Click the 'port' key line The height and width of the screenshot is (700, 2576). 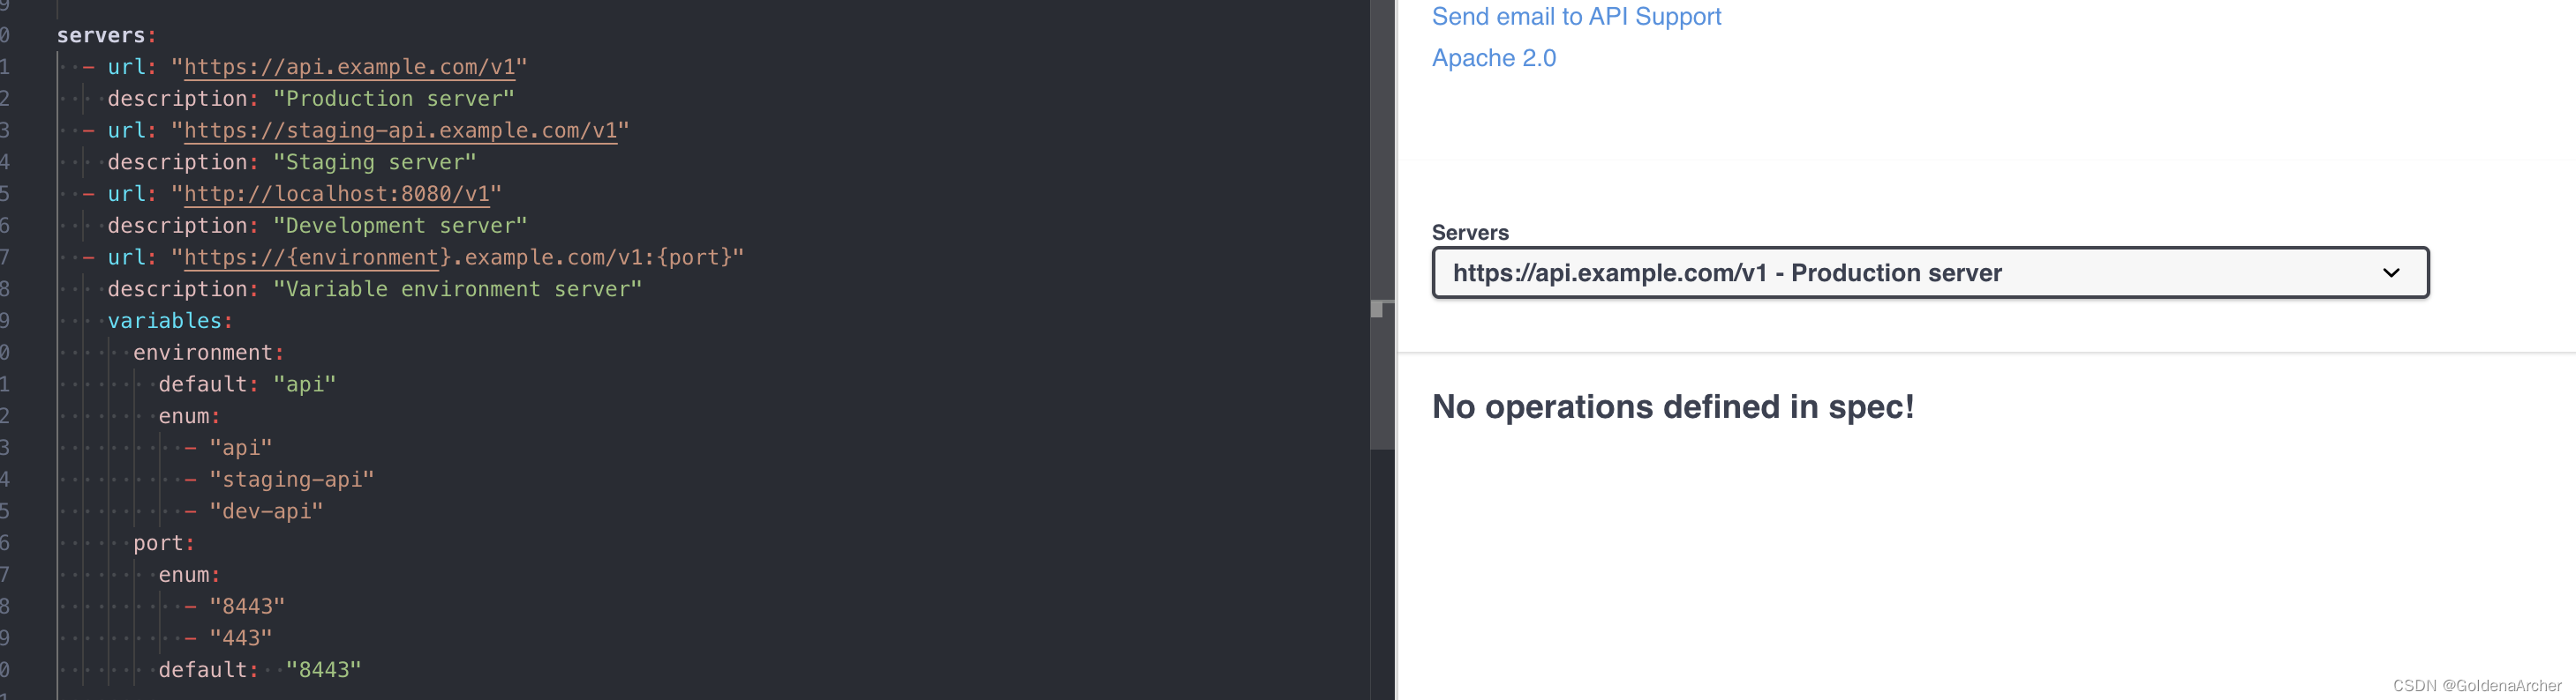pyautogui.click(x=164, y=543)
